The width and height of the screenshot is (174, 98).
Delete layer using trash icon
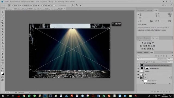click(x=170, y=92)
